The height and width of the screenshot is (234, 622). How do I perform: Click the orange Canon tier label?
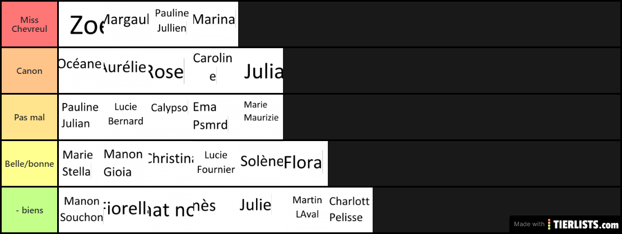(x=29, y=71)
